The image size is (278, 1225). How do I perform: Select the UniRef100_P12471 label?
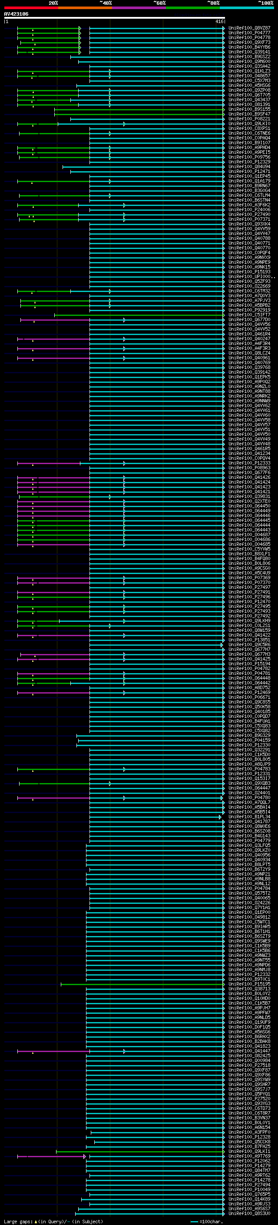249,172
